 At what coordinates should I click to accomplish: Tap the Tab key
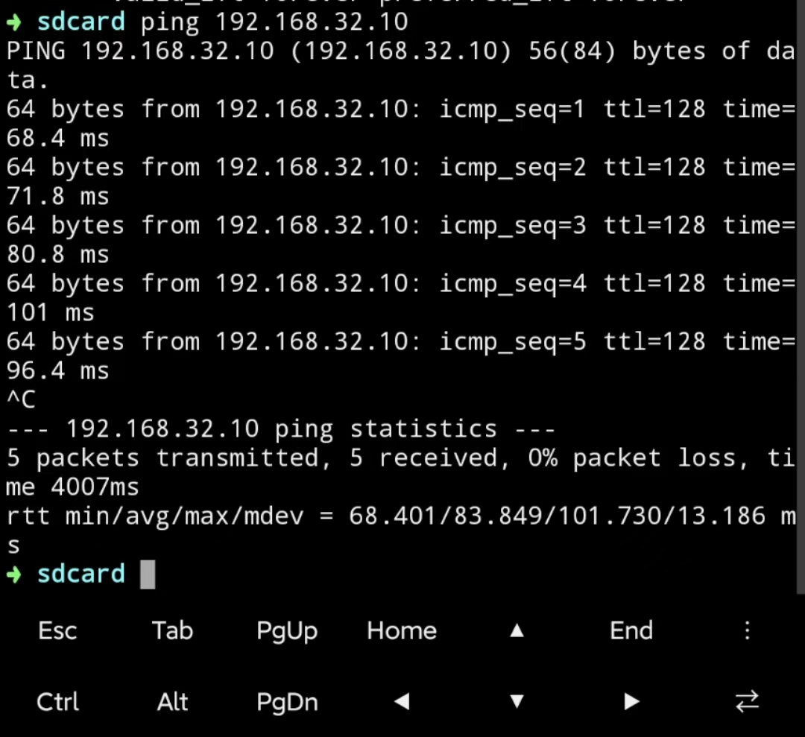(172, 630)
